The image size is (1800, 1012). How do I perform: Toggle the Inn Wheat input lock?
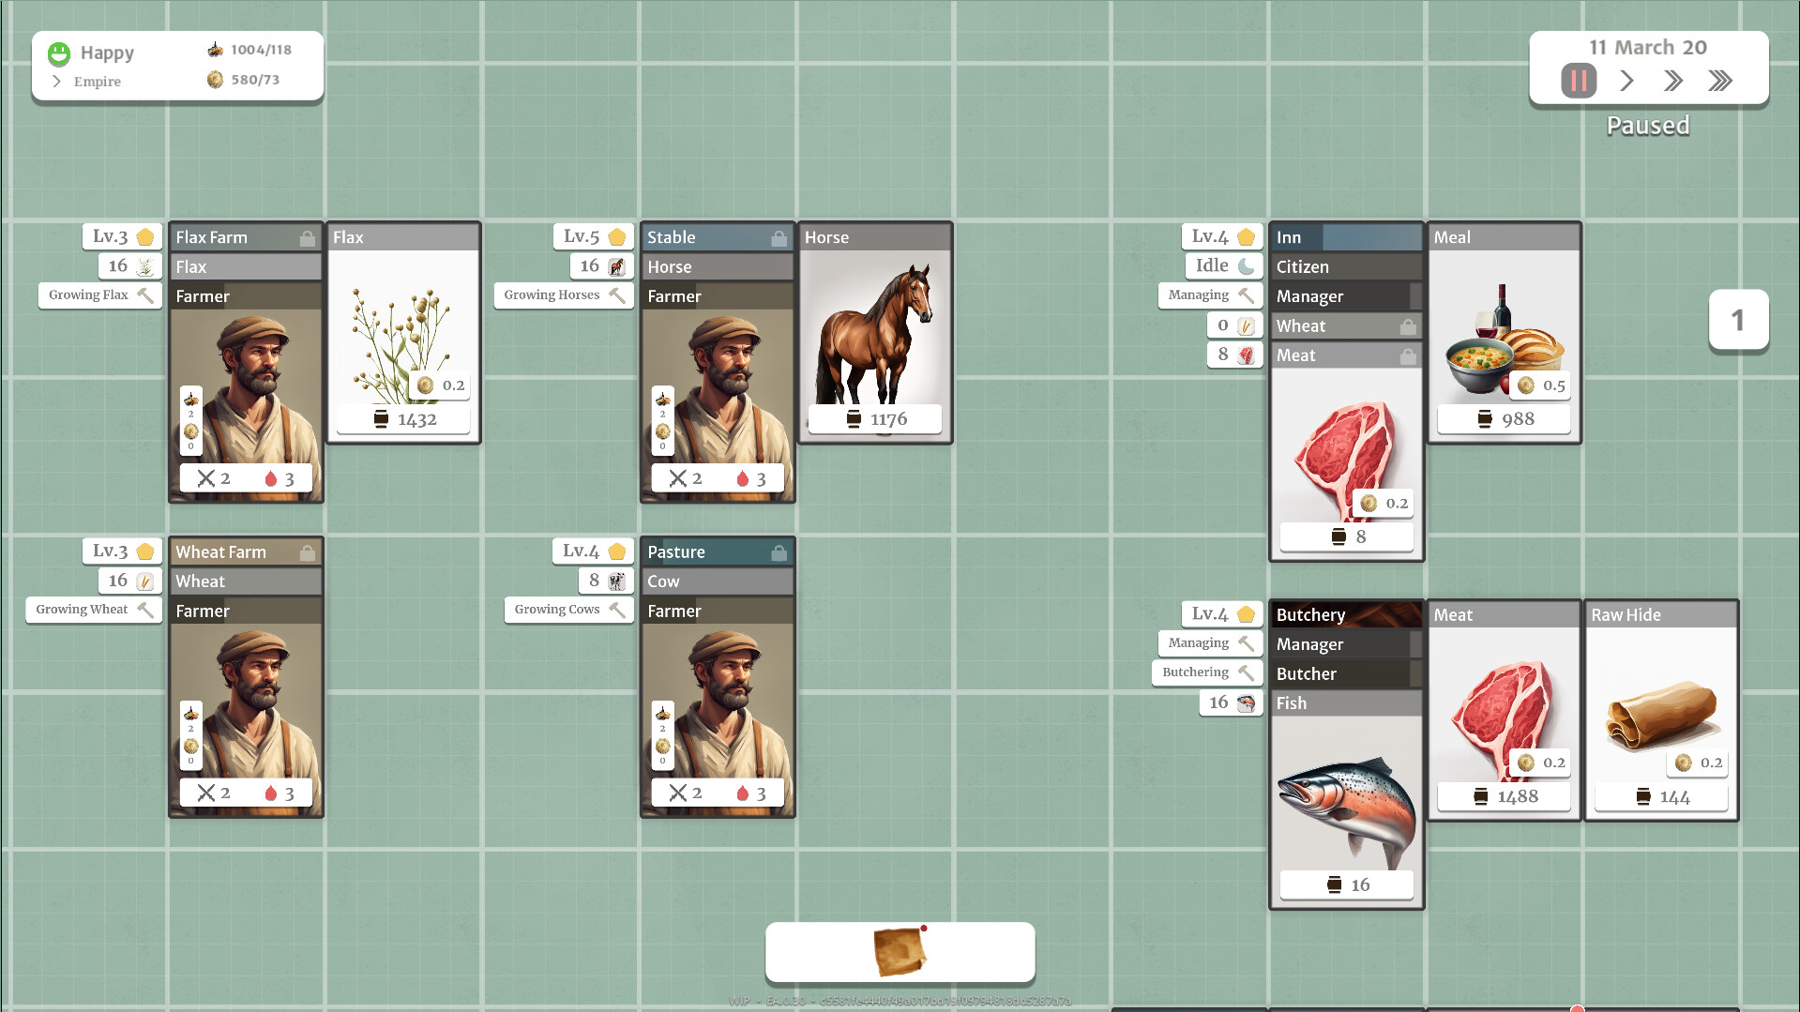1408,326
